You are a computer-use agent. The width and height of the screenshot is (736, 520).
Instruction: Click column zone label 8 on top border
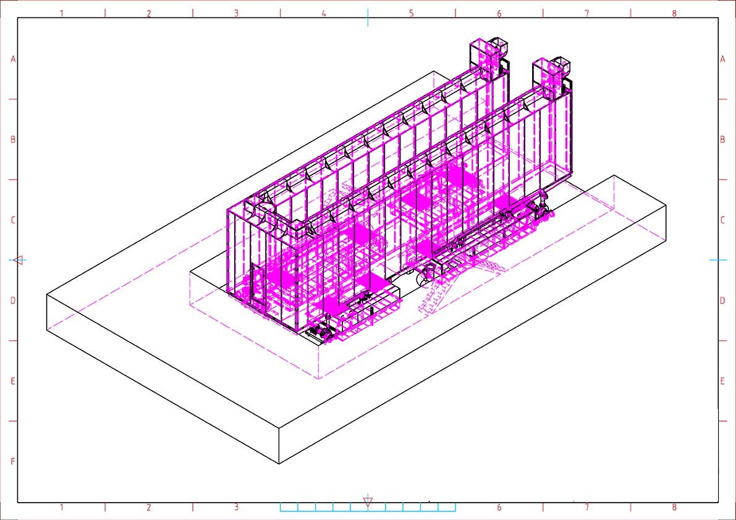[x=674, y=13]
